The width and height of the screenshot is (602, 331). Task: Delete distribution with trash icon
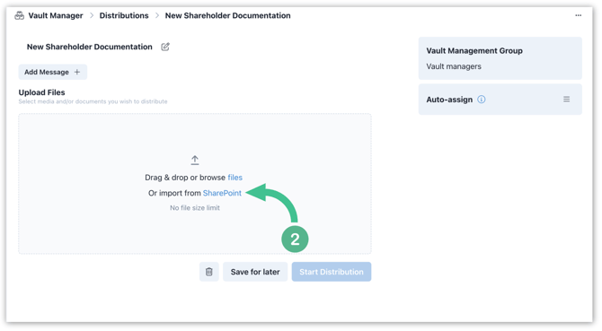[x=208, y=272]
